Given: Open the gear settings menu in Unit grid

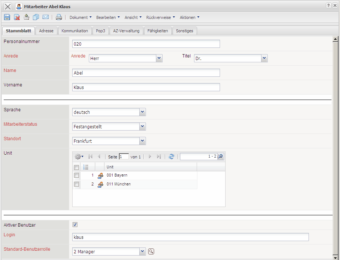Looking at the screenshot, I should (79, 157).
